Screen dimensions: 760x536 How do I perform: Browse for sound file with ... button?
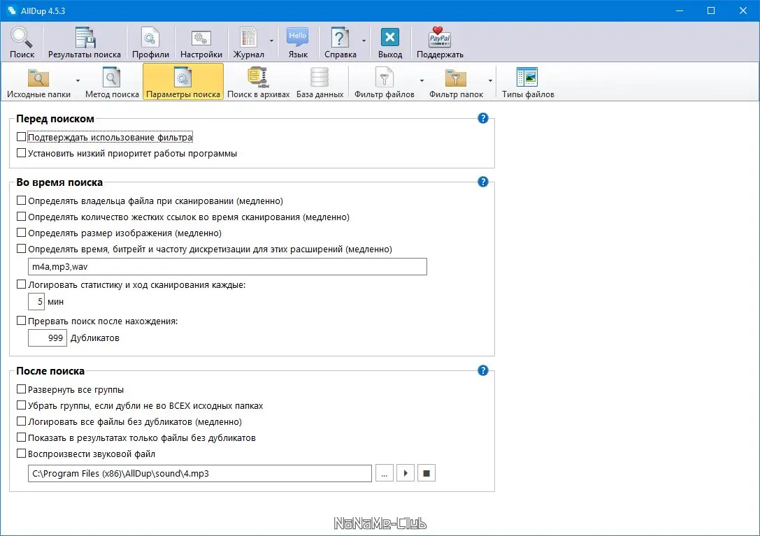[385, 474]
